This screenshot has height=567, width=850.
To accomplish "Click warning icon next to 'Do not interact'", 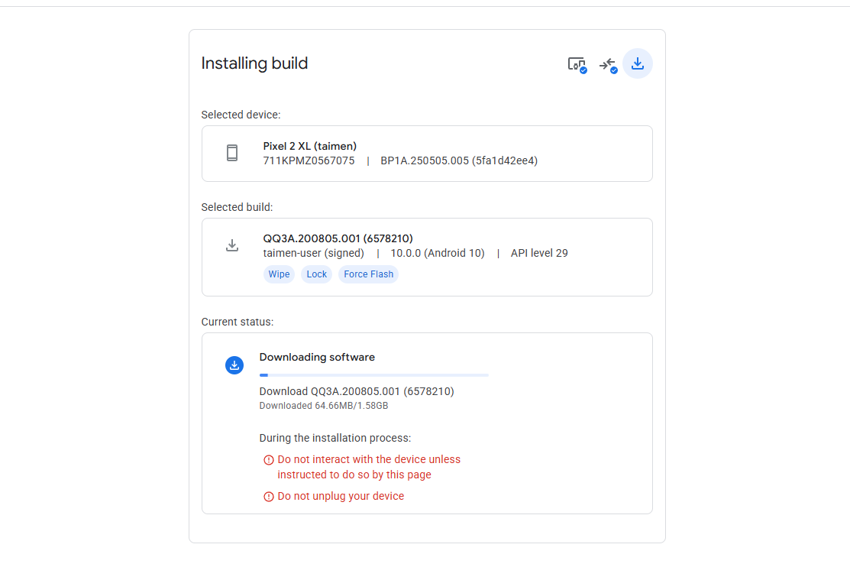I will click(268, 460).
